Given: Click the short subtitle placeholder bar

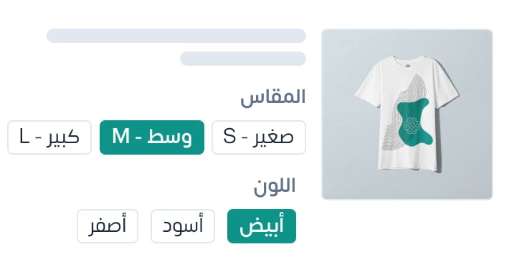Looking at the screenshot, I should (x=243, y=59).
